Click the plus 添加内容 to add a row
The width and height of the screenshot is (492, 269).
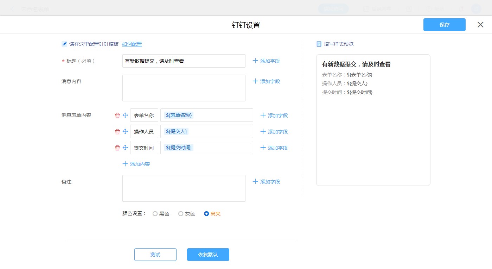[136, 164]
